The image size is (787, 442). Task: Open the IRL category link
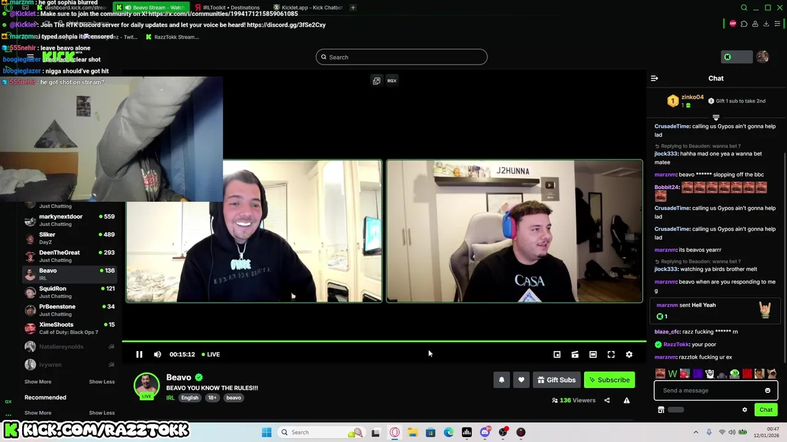pyautogui.click(x=170, y=398)
